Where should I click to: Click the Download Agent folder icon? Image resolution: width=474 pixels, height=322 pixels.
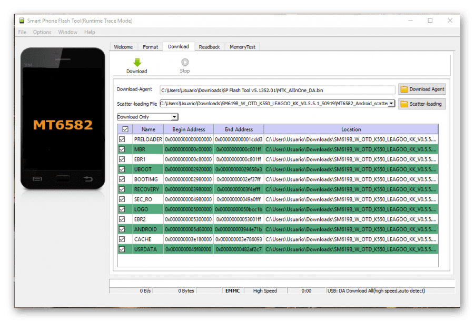(x=404, y=89)
